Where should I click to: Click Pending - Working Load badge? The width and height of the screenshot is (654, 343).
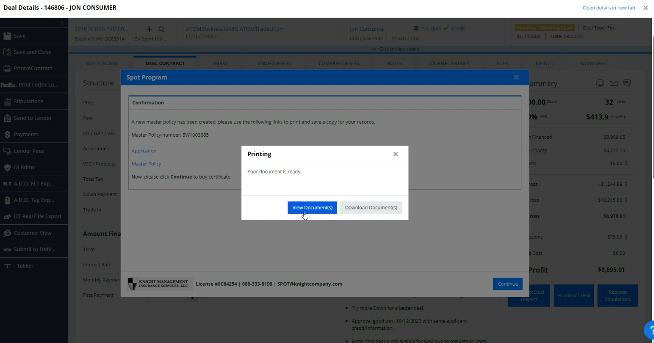click(x=545, y=28)
